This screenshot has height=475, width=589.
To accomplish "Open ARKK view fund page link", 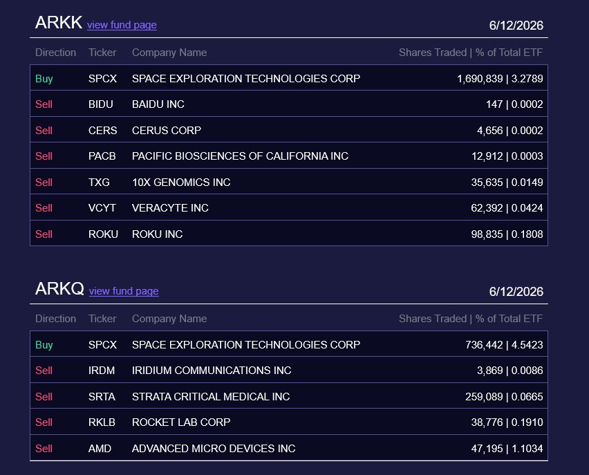I will click(x=122, y=25).
